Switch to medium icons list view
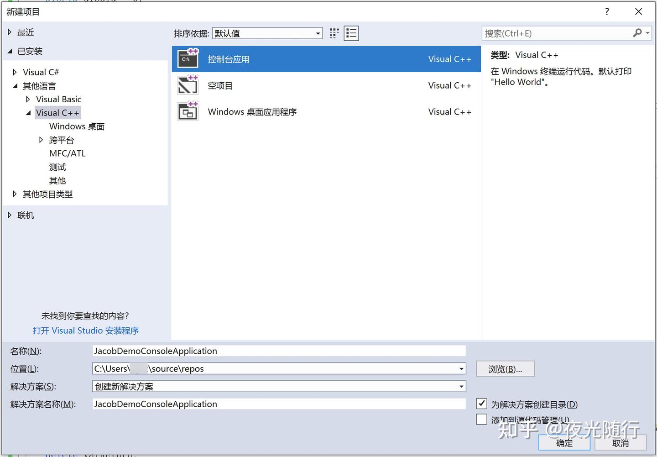This screenshot has width=657, height=457. tap(351, 33)
